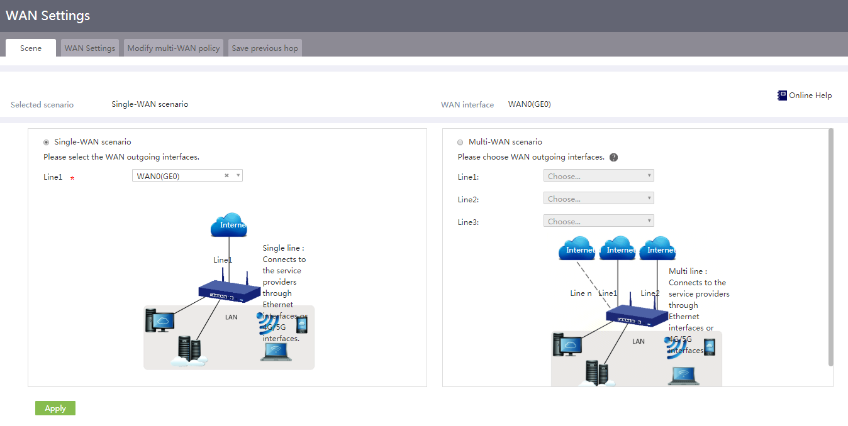Click the 'Line n' label in the multi-WAN diagram
This screenshot has height=426, width=848.
[x=581, y=293]
